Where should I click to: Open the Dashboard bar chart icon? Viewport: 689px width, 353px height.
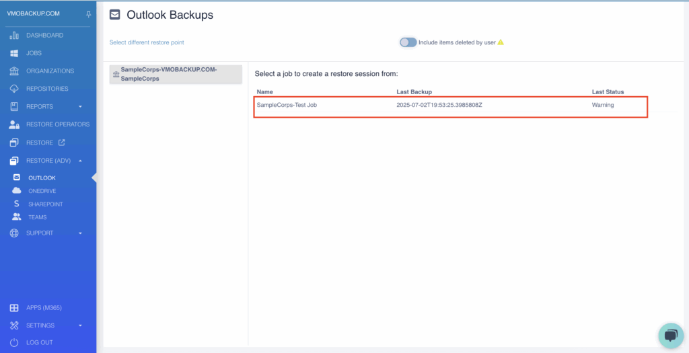(14, 35)
